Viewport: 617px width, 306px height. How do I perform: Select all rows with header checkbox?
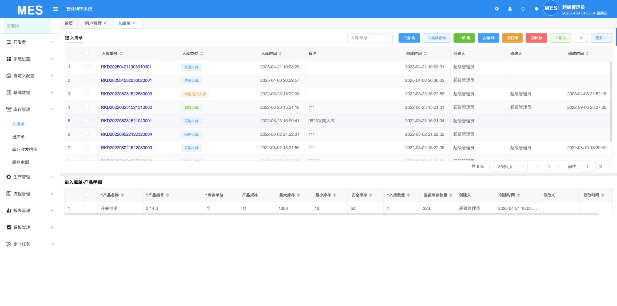tap(86, 53)
